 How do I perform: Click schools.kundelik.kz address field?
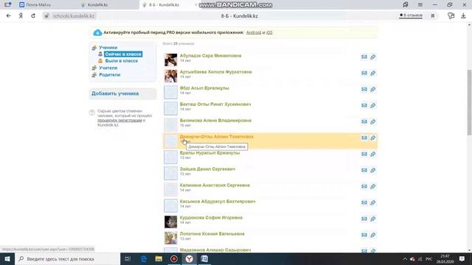[74, 16]
